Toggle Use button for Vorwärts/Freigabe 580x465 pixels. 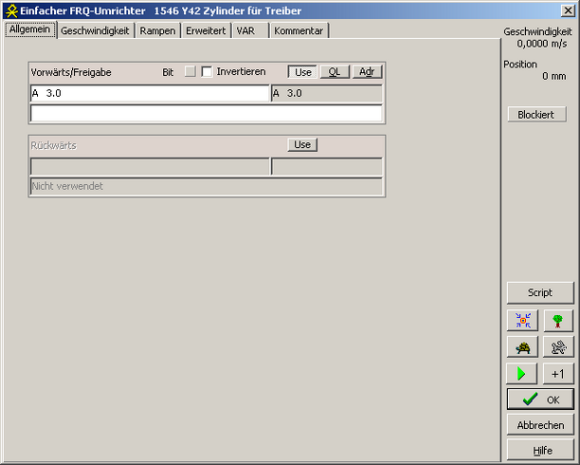pos(302,72)
